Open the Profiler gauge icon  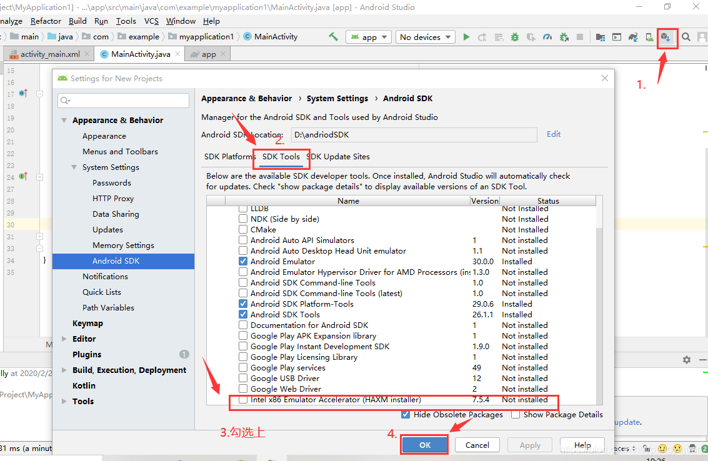547,37
